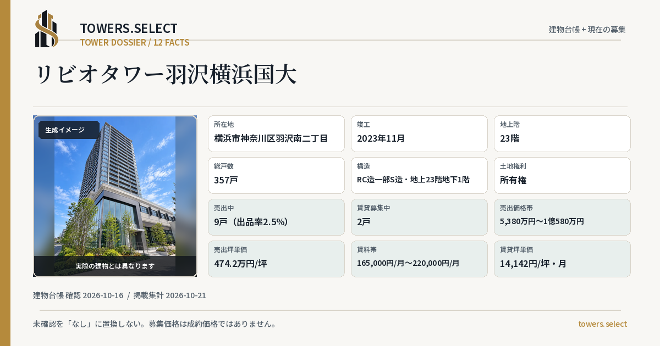Select the 売出価格帯 5,380万円〜1億580万円 card
Image resolution: width=660 pixels, height=346 pixels.
[x=562, y=217]
